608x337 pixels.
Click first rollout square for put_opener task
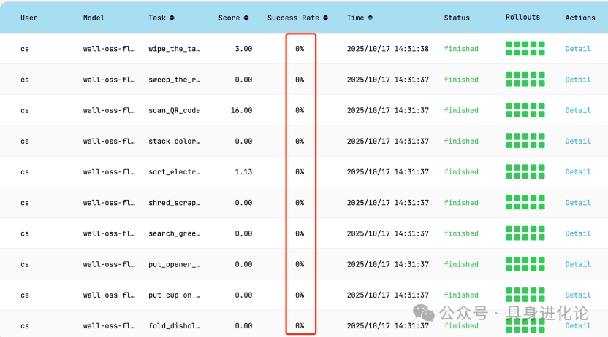click(x=509, y=260)
